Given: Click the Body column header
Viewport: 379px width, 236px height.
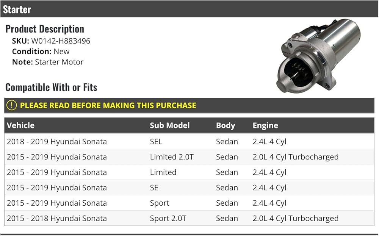Looking at the screenshot, I should tap(226, 126).
